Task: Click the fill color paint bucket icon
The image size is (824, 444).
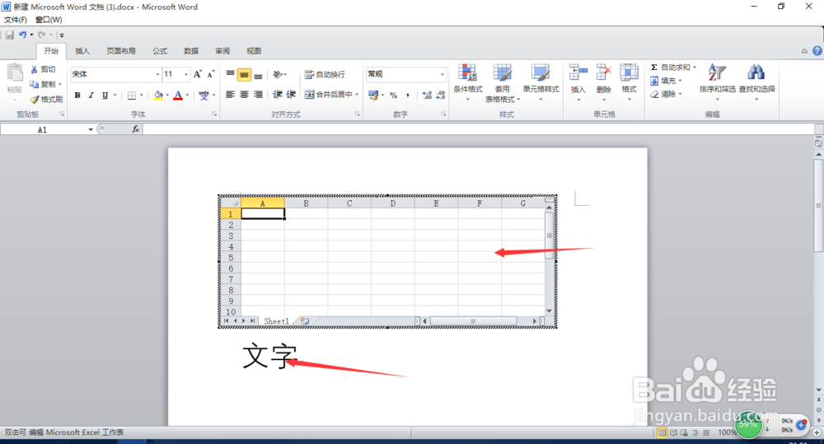Action: tap(157, 95)
